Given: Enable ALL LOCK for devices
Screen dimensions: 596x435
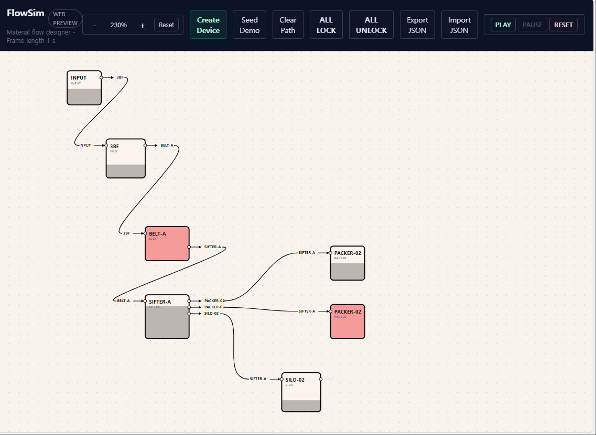Looking at the screenshot, I should pyautogui.click(x=326, y=25).
